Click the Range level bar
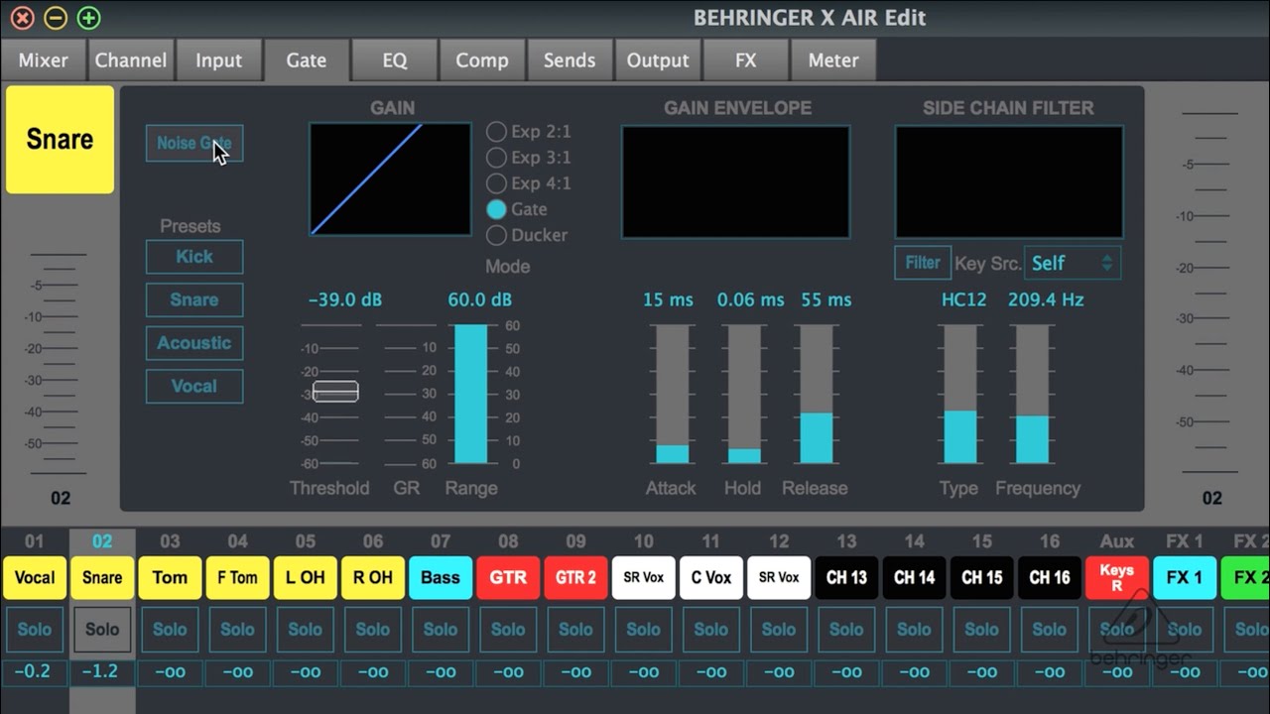1270x714 pixels. click(471, 394)
